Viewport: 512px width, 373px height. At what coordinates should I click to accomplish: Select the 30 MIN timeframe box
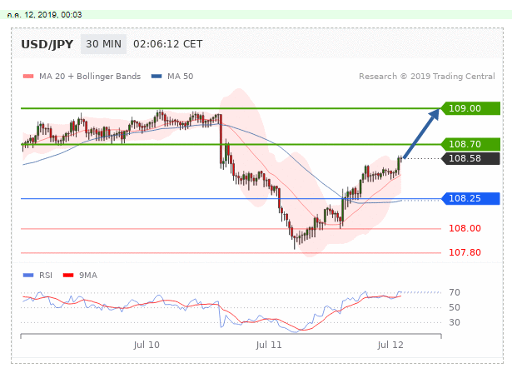point(103,44)
